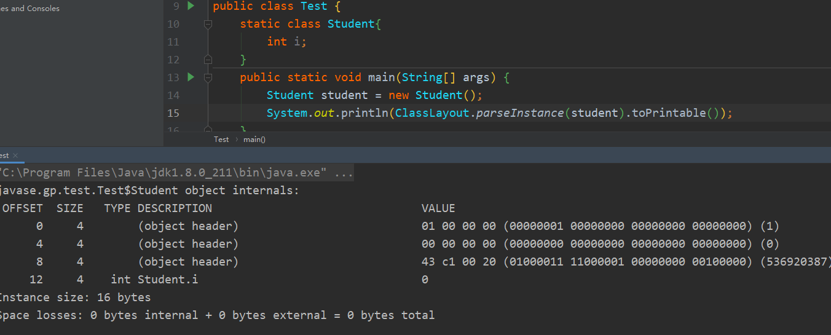The width and height of the screenshot is (831, 335).
Task: Click line number 14 in the gutter
Action: 173,95
